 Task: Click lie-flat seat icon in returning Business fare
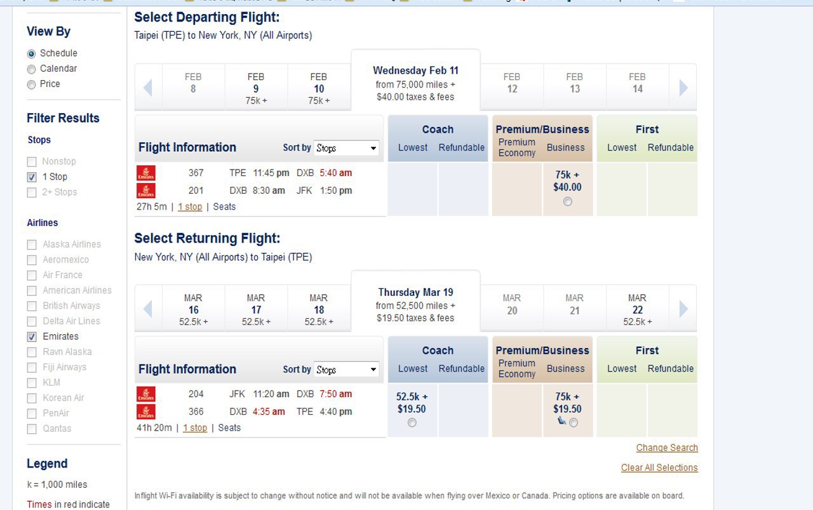(561, 420)
